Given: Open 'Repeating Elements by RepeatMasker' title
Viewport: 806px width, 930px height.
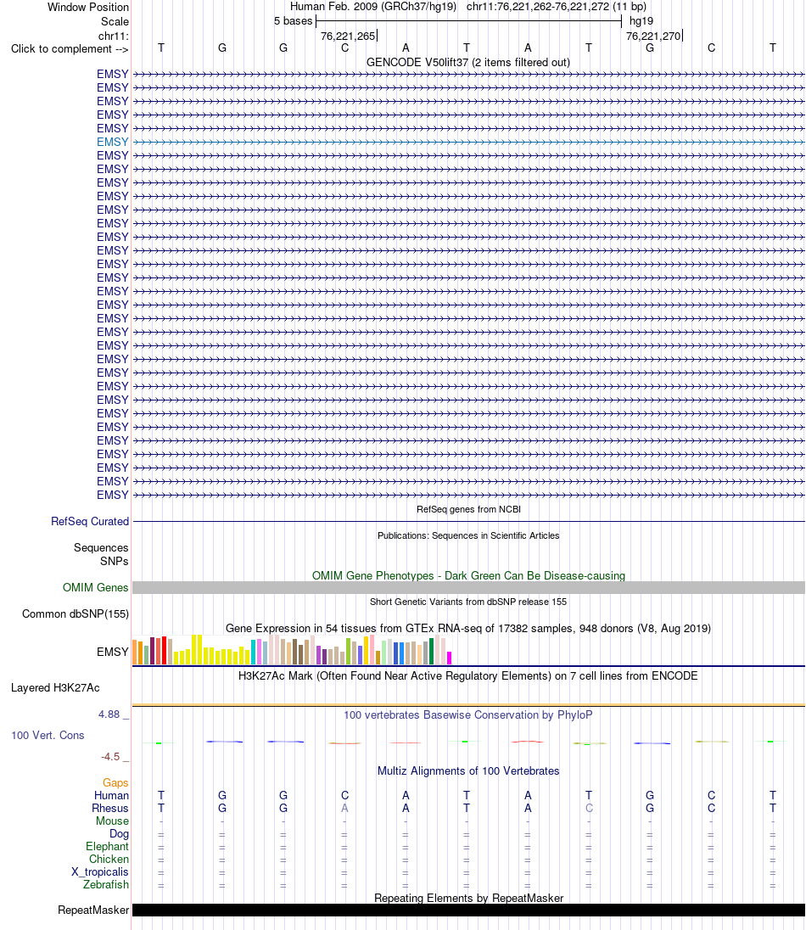Looking at the screenshot, I should [468, 898].
